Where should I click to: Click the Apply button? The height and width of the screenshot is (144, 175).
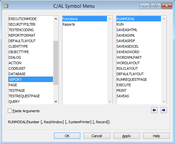127,136
